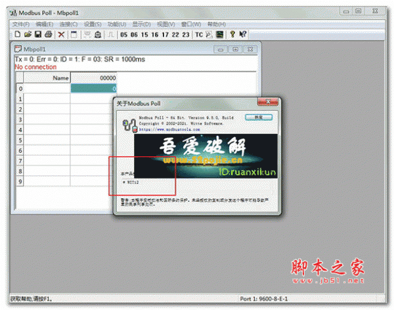The image size is (394, 310).
Task: Select row header 9 in the grid
Action: [x=20, y=181]
